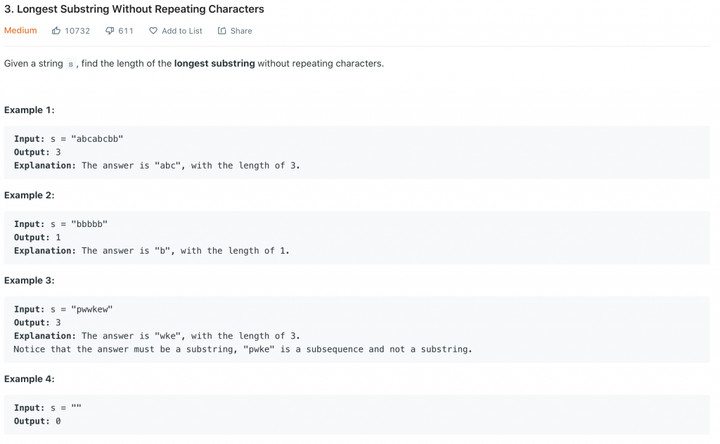Click the thumbs up like icon
The width and height of the screenshot is (720, 444).
[56, 31]
